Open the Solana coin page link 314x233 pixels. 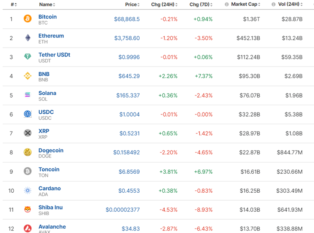[47, 93]
